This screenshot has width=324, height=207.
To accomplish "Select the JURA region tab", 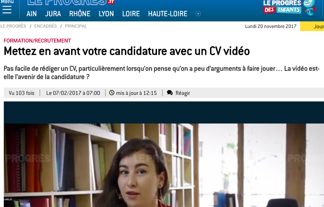I will (x=53, y=14).
